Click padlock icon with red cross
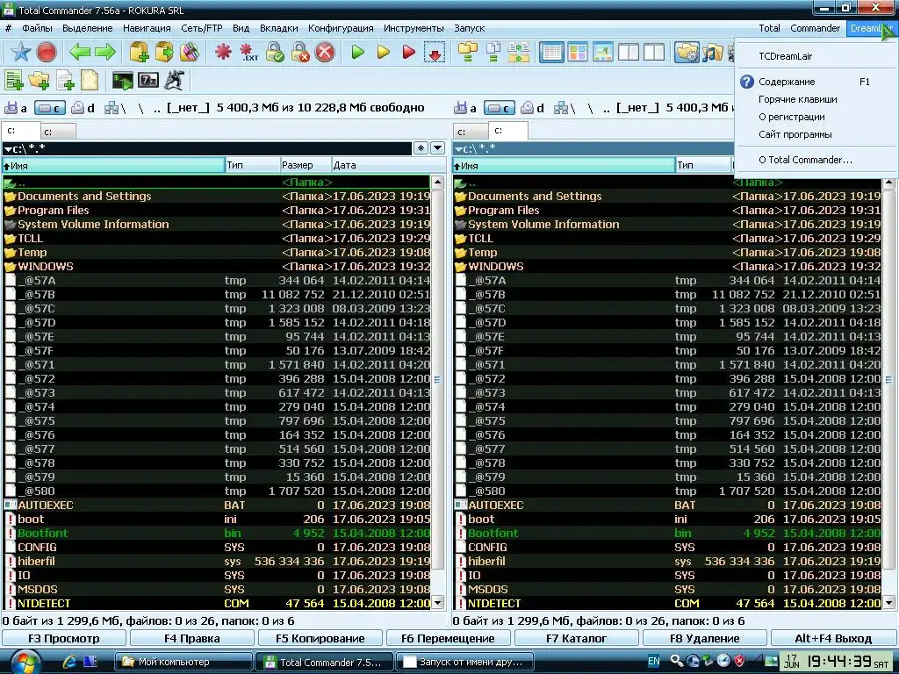 pos(300,52)
